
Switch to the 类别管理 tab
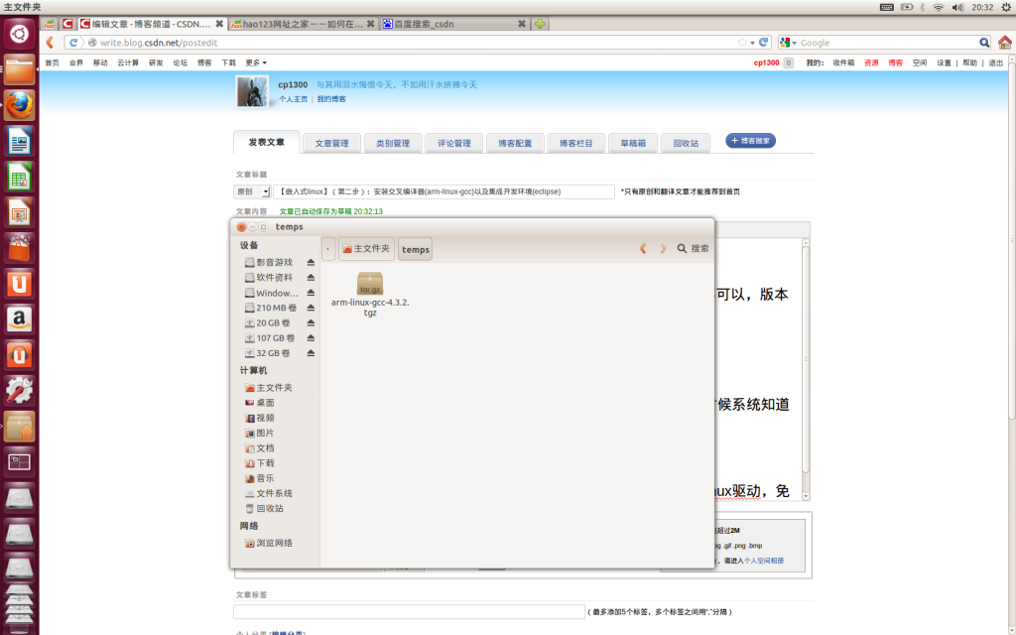[393, 143]
